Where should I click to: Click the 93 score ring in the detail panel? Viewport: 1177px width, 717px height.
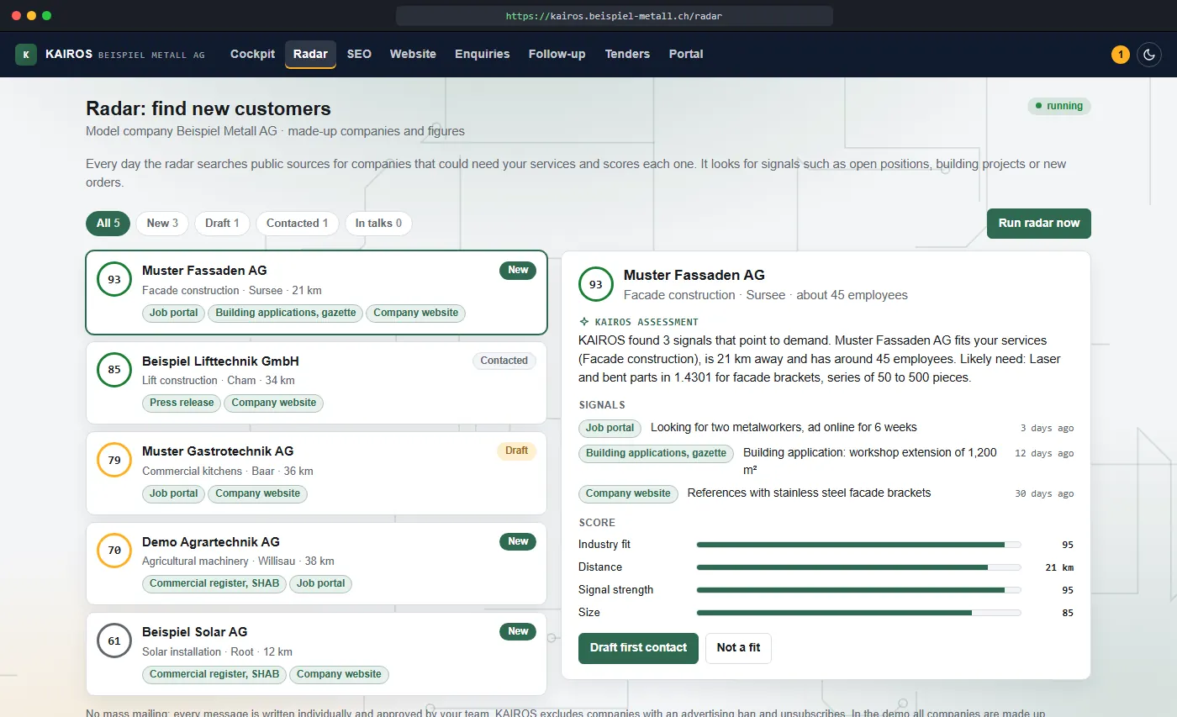click(x=596, y=284)
